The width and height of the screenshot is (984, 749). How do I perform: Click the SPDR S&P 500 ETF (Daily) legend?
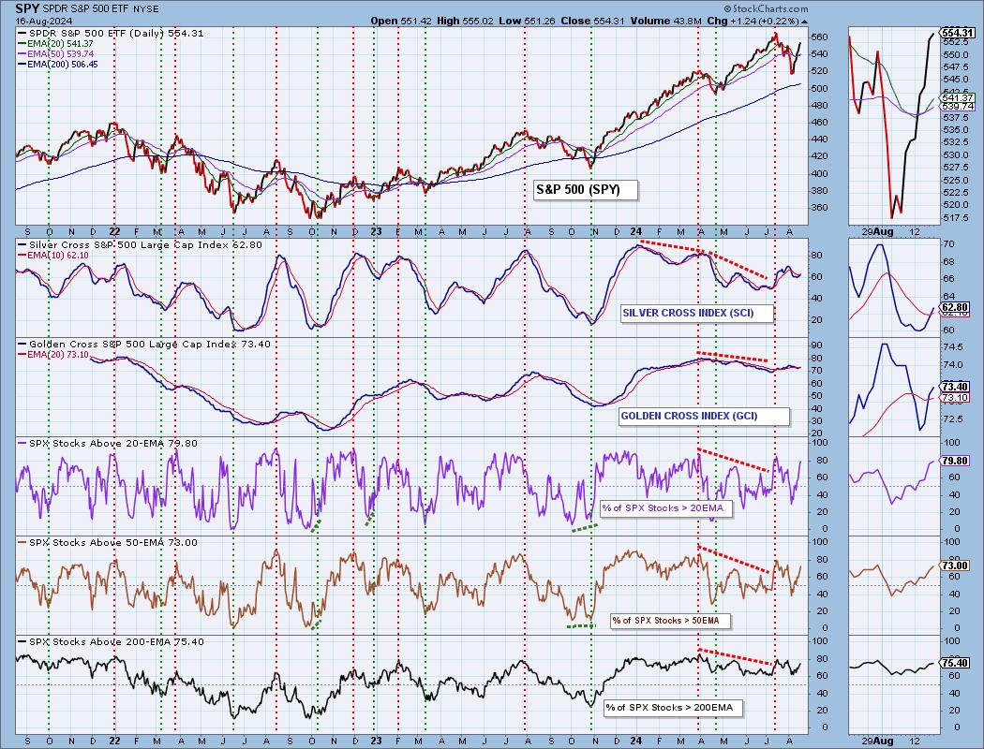[x=112, y=33]
